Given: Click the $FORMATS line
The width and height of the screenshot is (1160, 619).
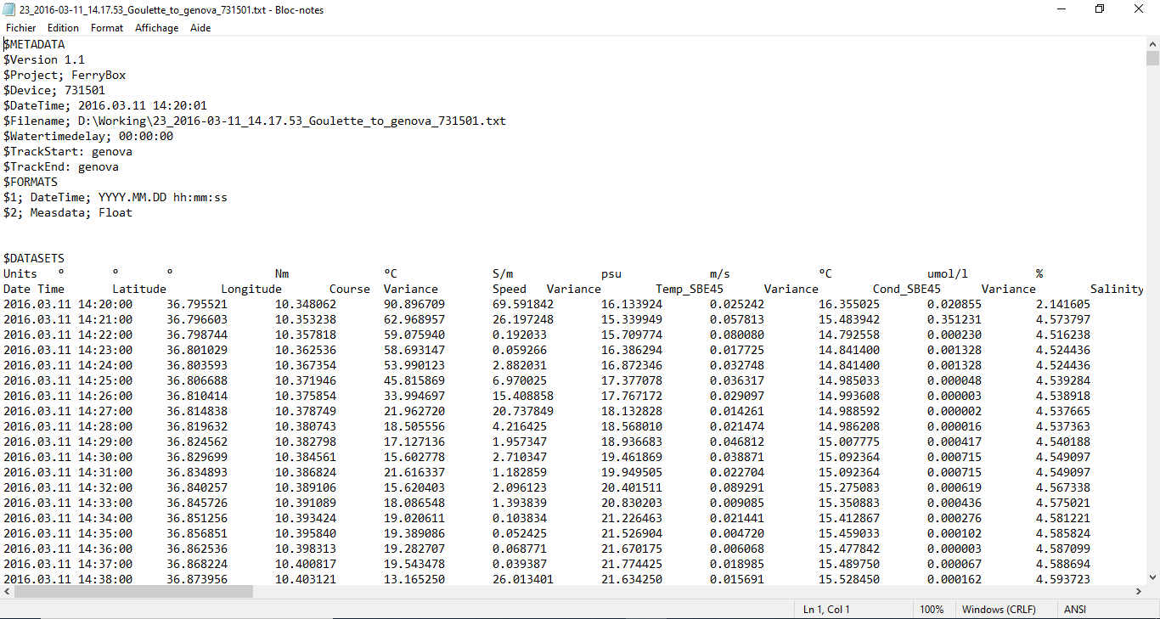Looking at the screenshot, I should [x=31, y=182].
